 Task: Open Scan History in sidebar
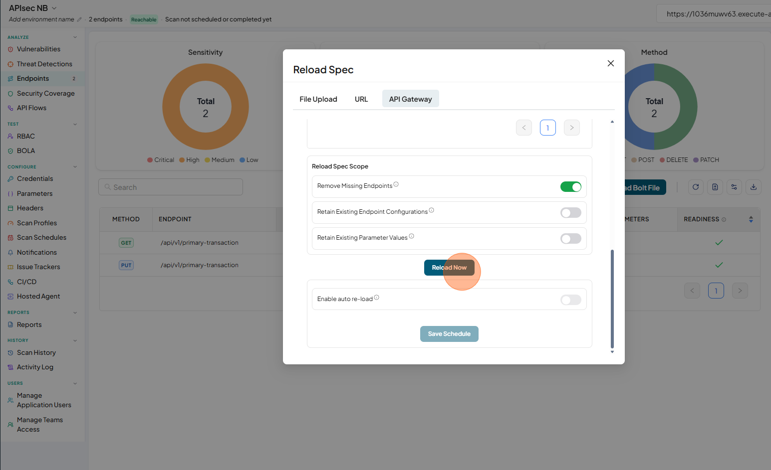click(36, 353)
